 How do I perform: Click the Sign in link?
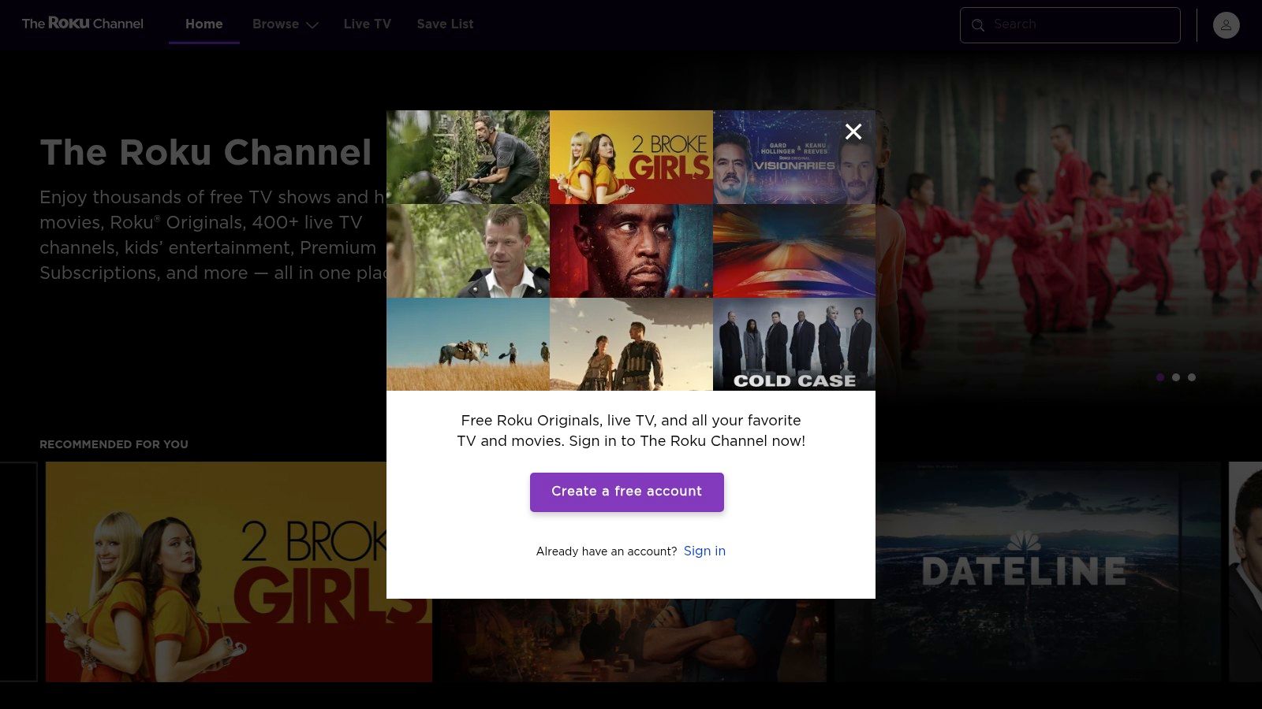point(704,551)
